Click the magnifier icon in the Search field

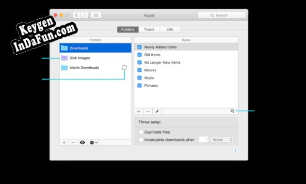212,15
